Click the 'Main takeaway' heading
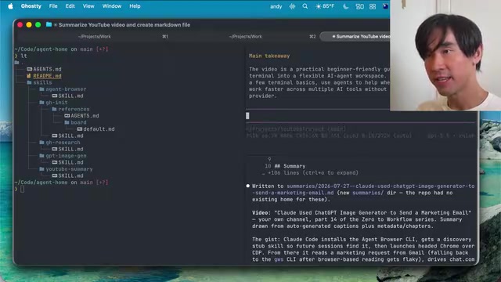This screenshot has width=501, height=282. [x=269, y=56]
